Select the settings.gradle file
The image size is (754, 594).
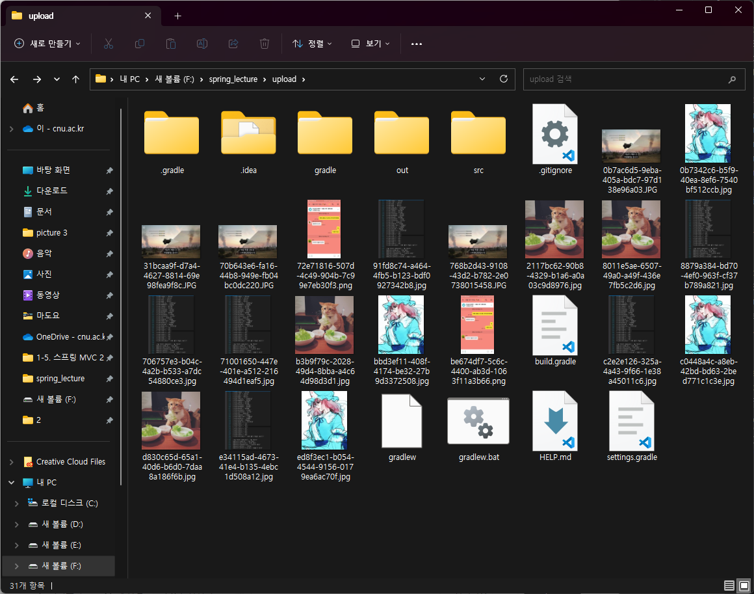(x=632, y=427)
